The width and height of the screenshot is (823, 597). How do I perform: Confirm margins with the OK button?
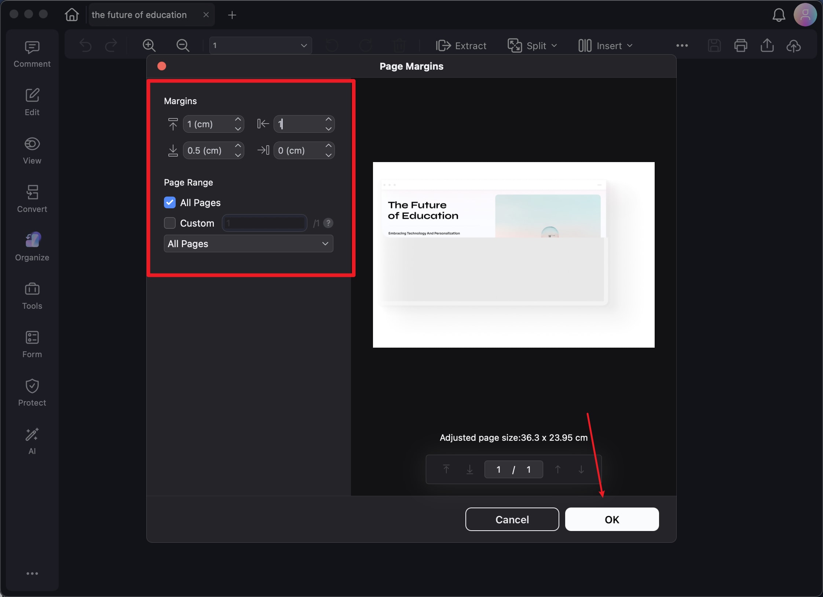(x=612, y=519)
